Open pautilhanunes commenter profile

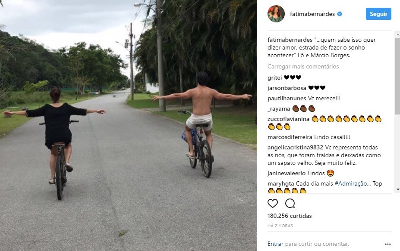(287, 99)
